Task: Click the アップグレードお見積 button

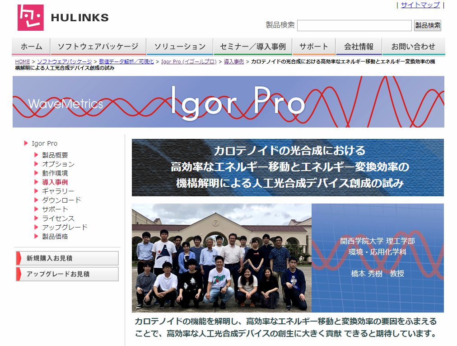Action: point(67,274)
